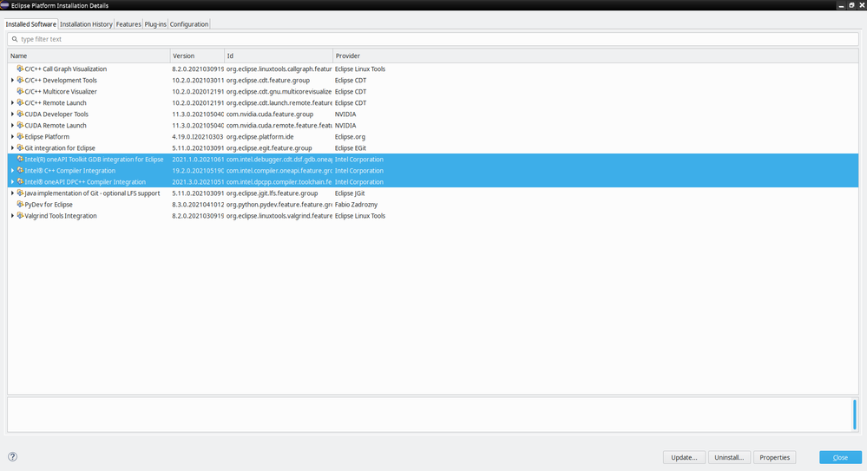Sort by the Id column header
The image size is (867, 471).
coord(279,56)
